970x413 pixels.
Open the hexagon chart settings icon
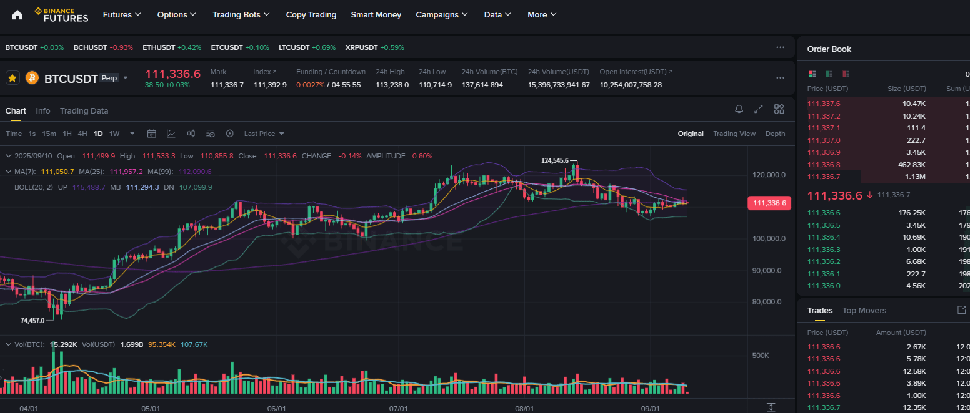click(230, 134)
